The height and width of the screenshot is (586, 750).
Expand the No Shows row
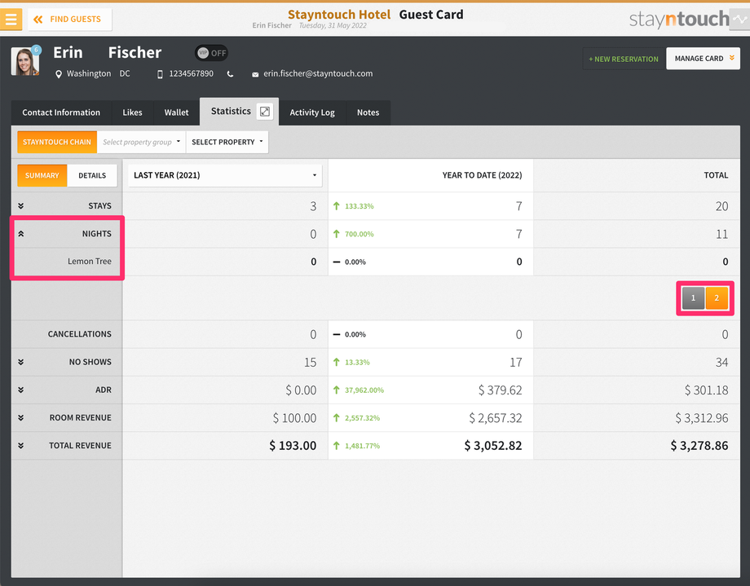[x=21, y=362]
